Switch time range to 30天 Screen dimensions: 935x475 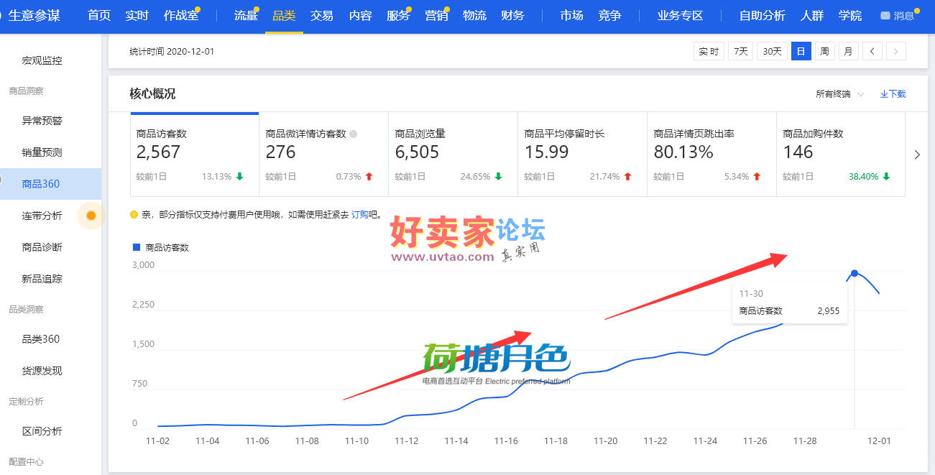[772, 51]
